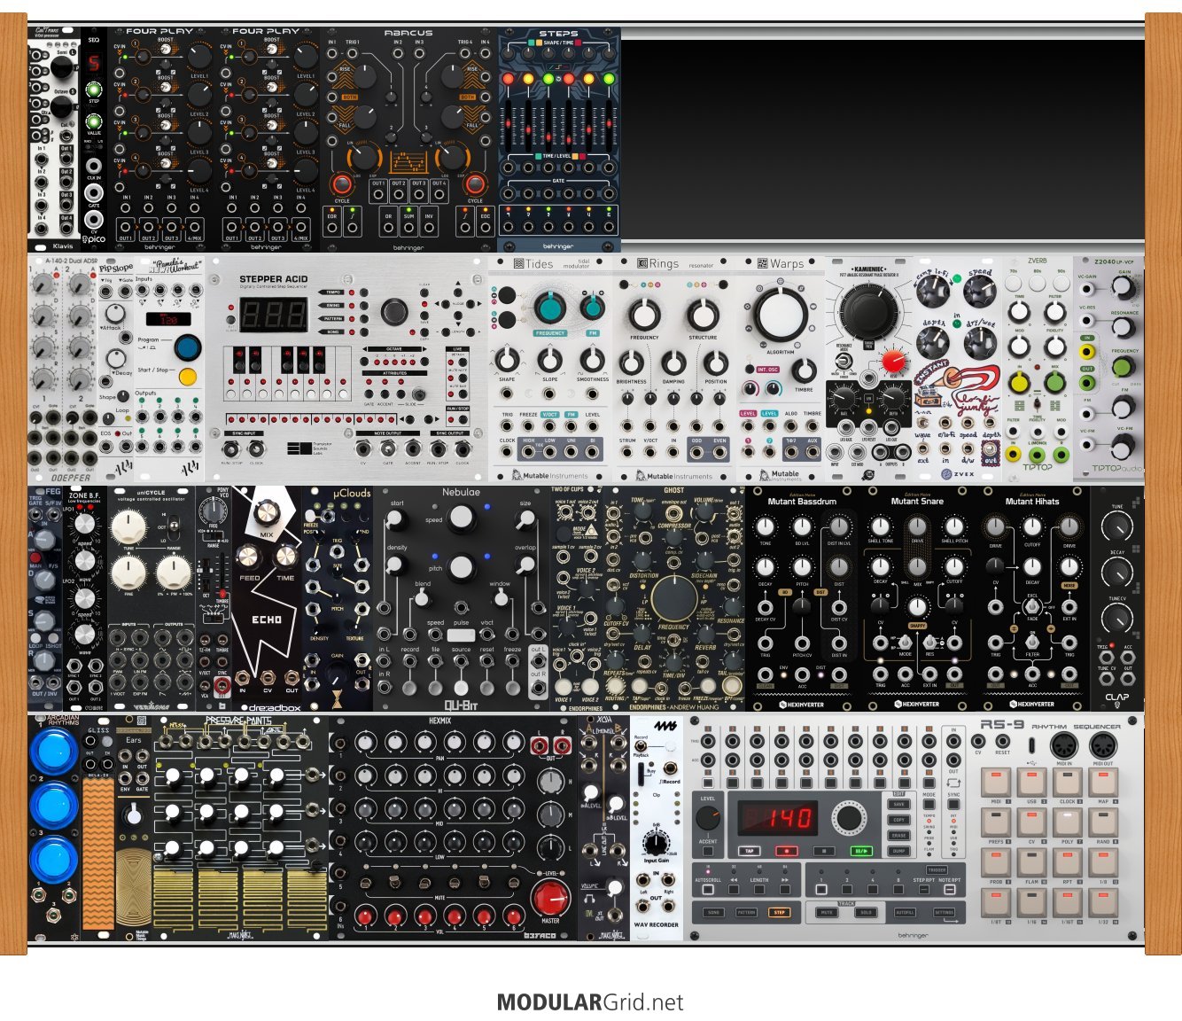
Task: Toggle NOTE RPT on the RS-9
Action: pos(950,888)
